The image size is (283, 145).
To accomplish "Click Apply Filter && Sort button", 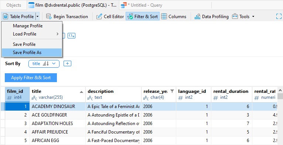I will click(31, 78).
